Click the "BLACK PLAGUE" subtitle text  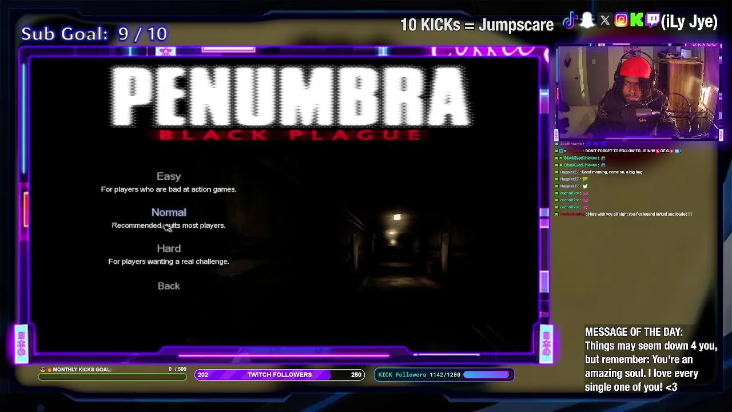point(291,135)
